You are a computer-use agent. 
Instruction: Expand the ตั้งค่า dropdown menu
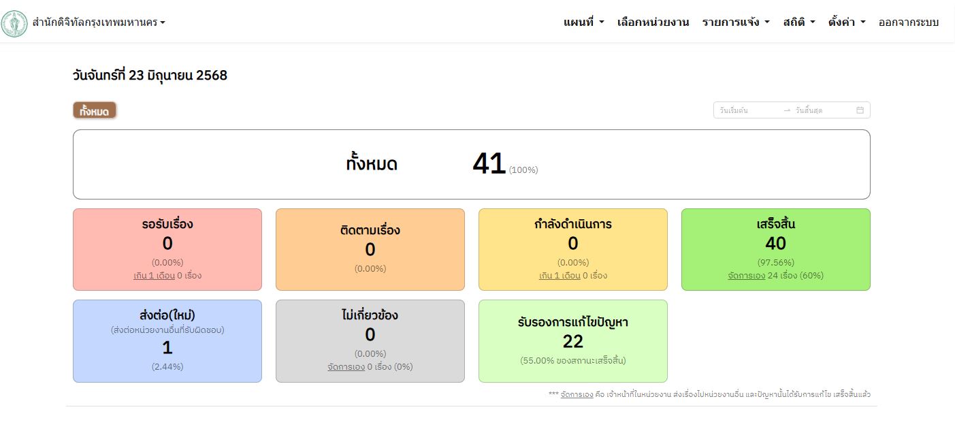pos(847,22)
